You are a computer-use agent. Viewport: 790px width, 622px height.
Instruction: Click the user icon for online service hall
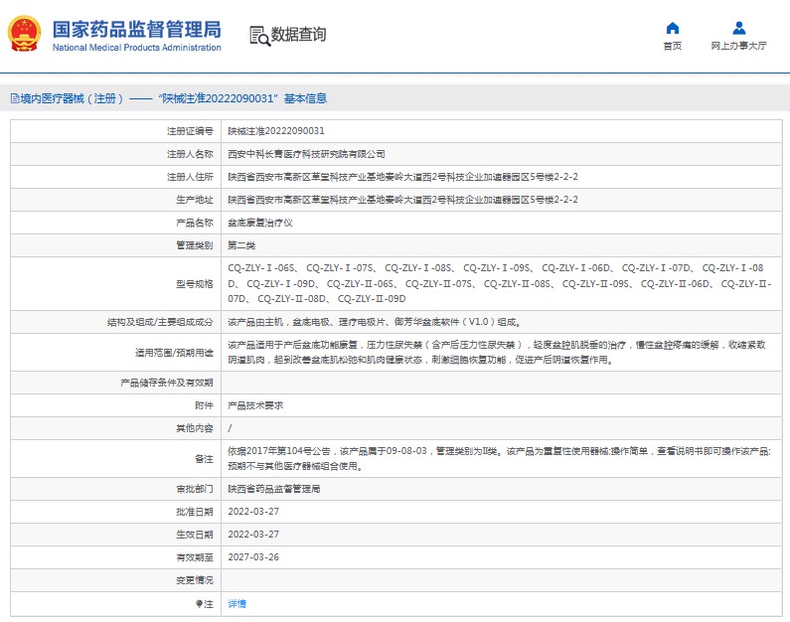[738, 28]
